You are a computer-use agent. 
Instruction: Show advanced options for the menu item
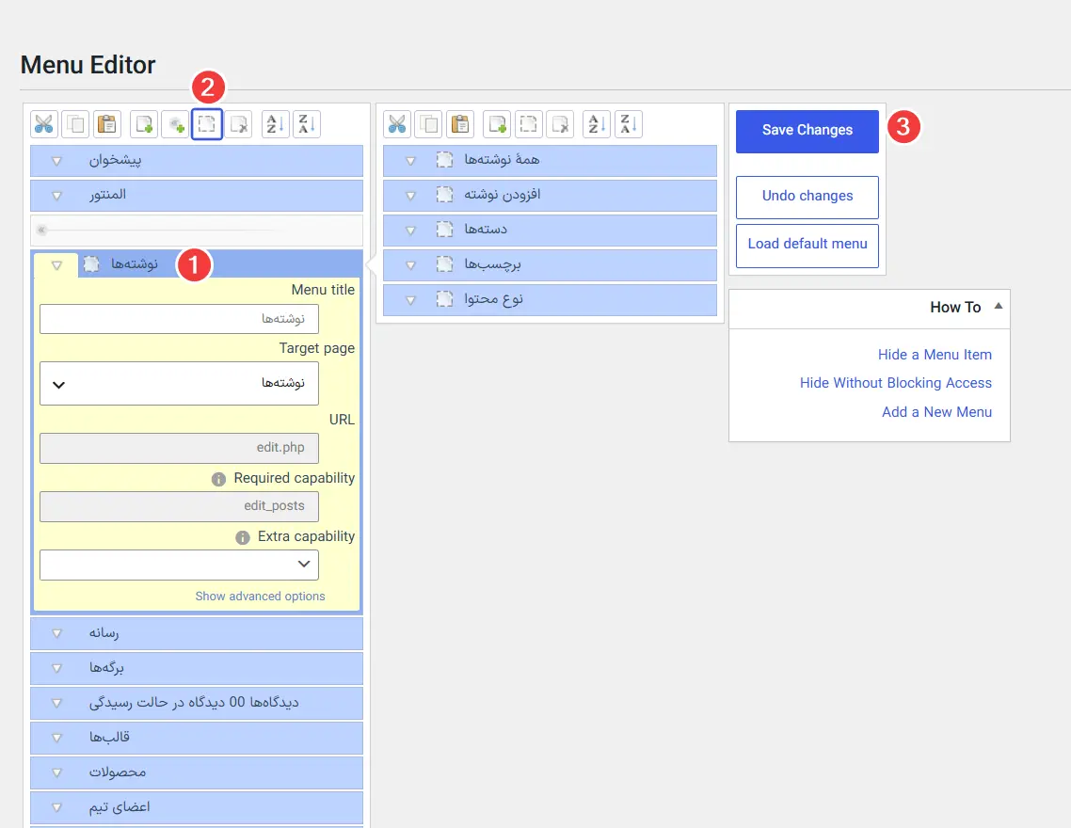[261, 596]
